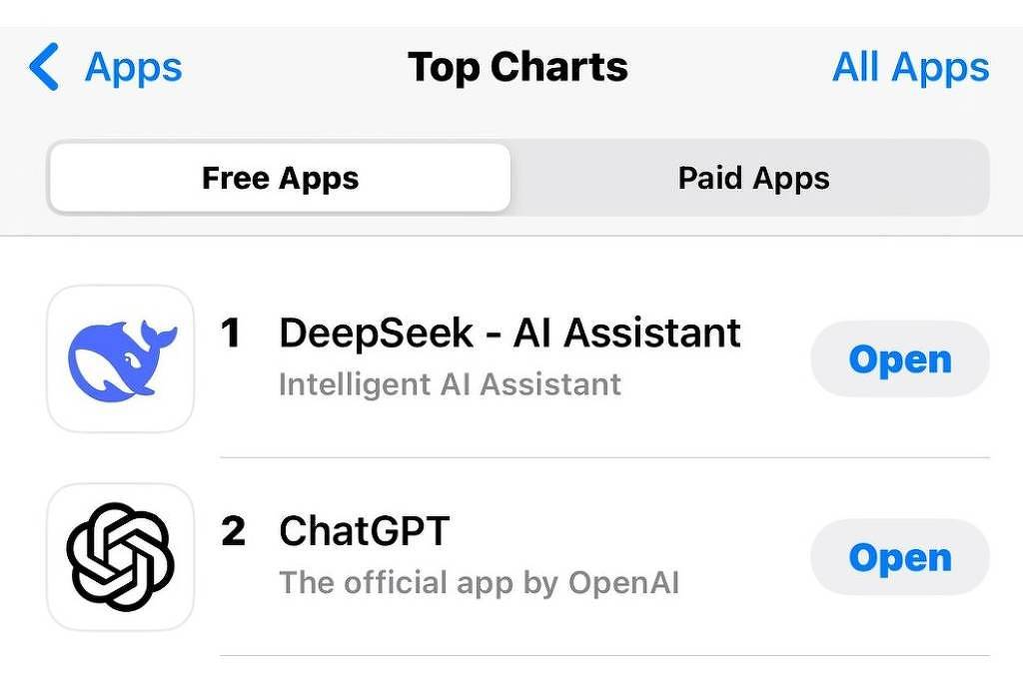The width and height of the screenshot is (1023, 682).
Task: Switch to the Paid Apps segment
Action: tap(753, 179)
